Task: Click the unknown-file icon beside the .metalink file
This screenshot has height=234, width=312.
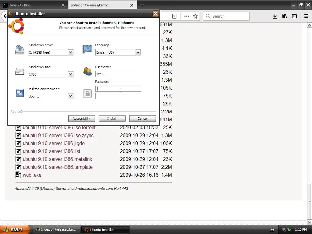Action: 18,159
